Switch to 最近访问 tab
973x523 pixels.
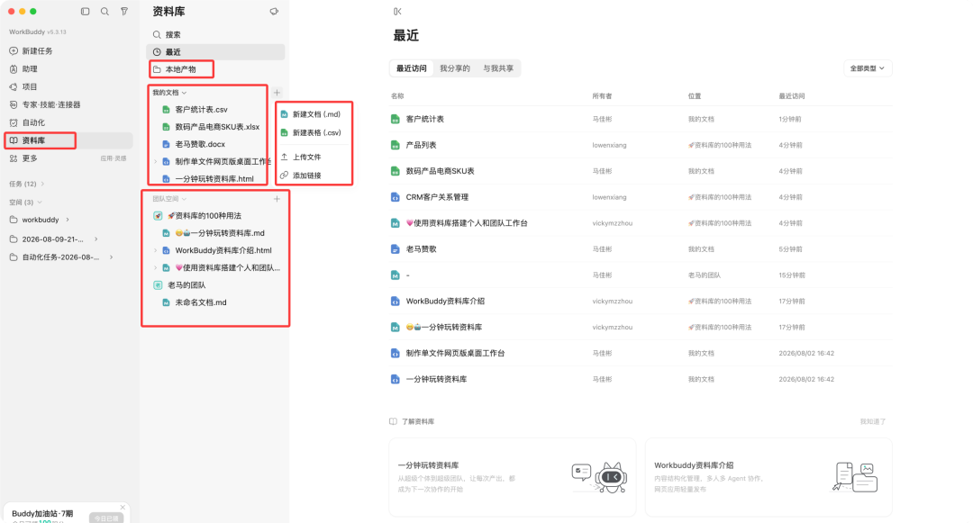point(412,68)
